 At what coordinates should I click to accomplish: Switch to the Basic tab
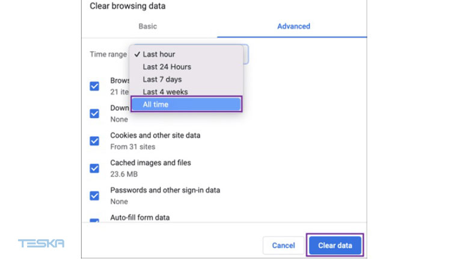147,27
